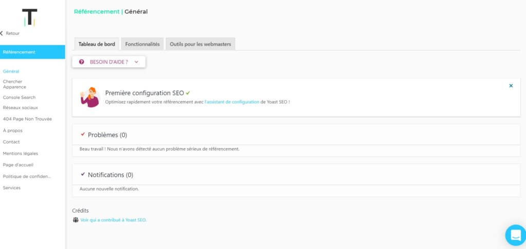Image resolution: width=526 pixels, height=249 pixels.
Task: Click the contributors group icon under Crédits
Action: (76, 220)
